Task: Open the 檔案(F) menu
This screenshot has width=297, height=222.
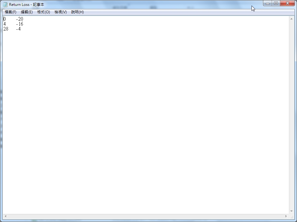Action: point(11,12)
